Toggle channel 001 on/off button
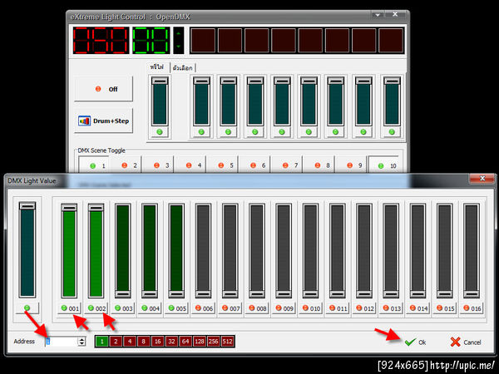The height and width of the screenshot is (374, 499). [69, 308]
